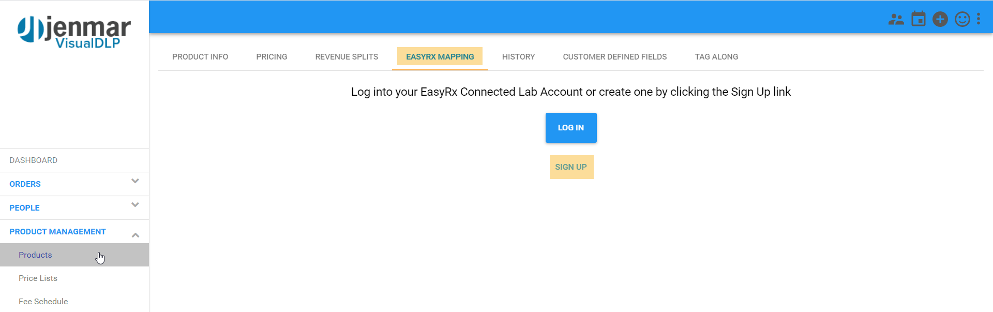This screenshot has height=312, width=993.
Task: Open Dashboard in the sidebar
Action: tap(74, 160)
